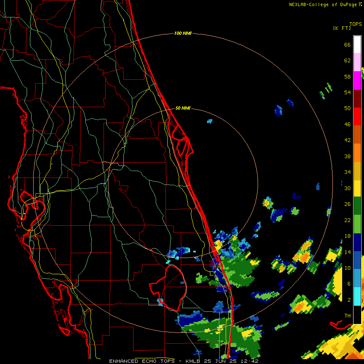Click the "12:42" timestamp

pos(250,361)
